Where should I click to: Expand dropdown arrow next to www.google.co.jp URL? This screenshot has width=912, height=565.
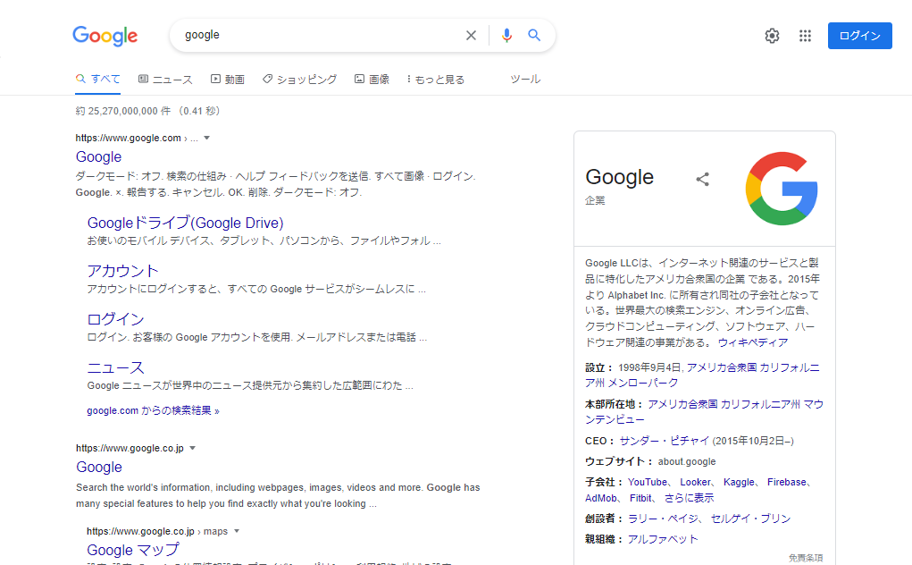tap(192, 448)
